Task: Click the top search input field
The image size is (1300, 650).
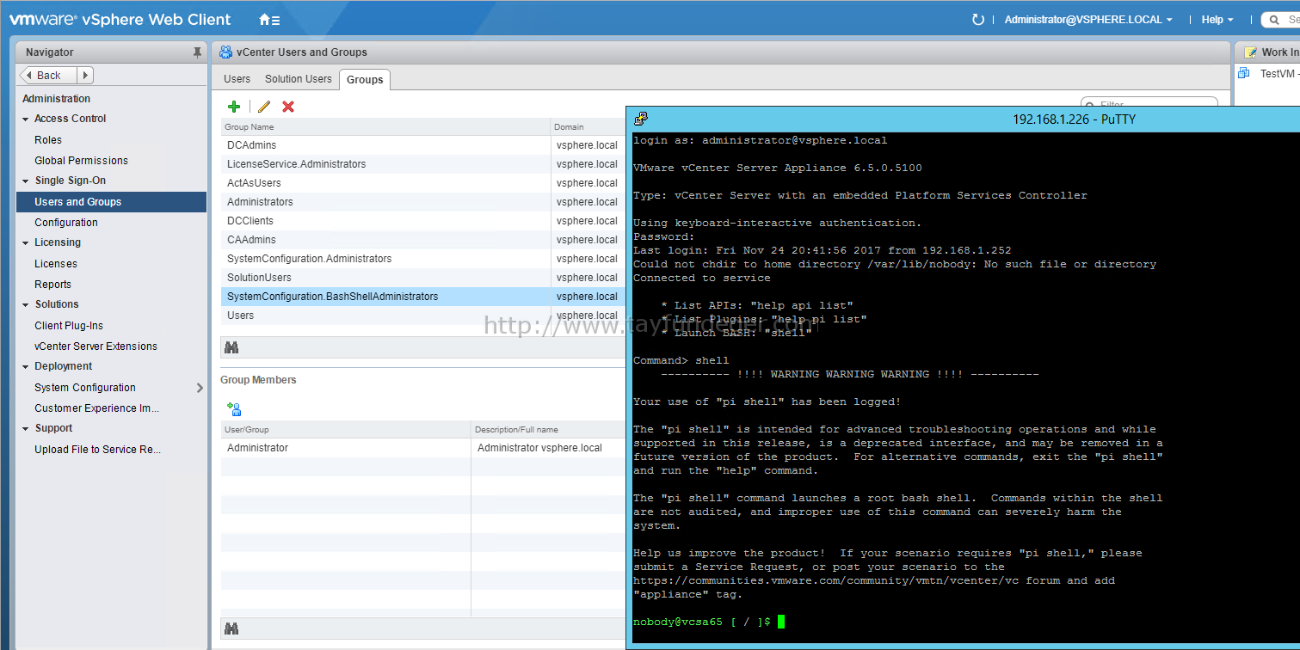Action: point(1282,20)
